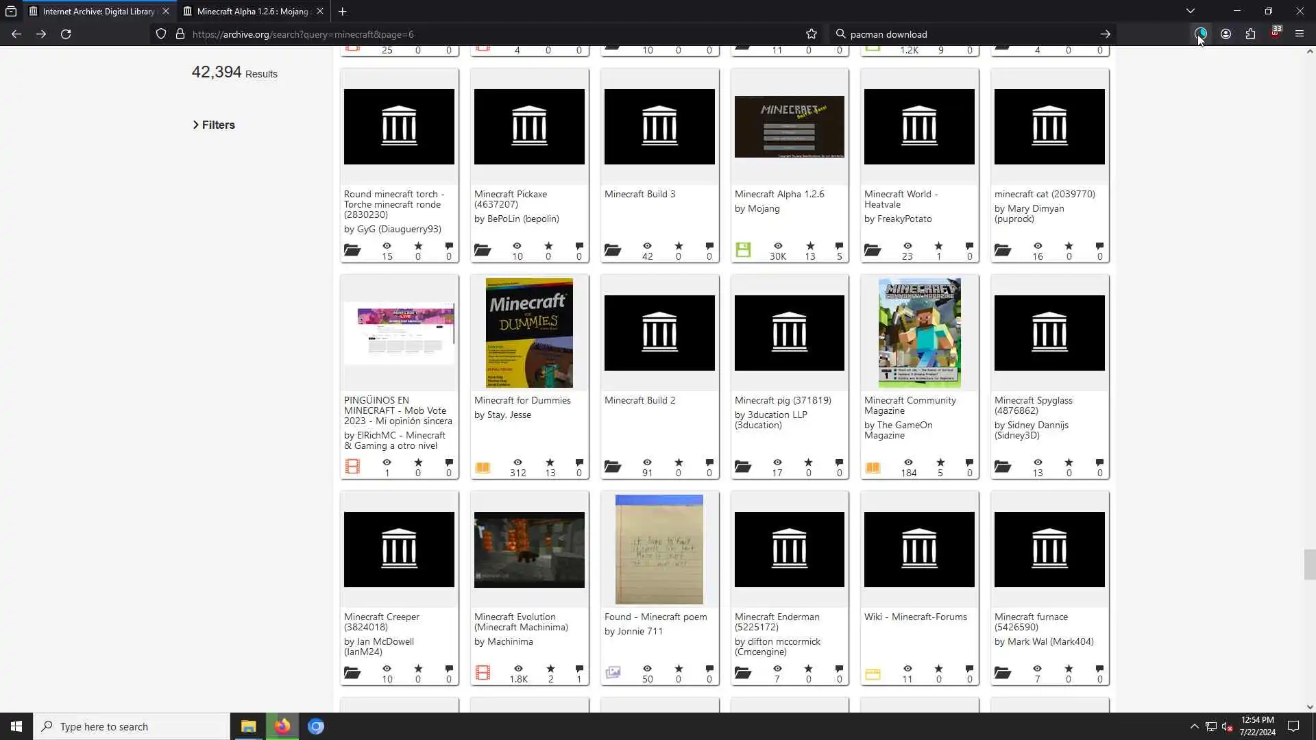The width and height of the screenshot is (1316, 740).
Task: Open the Firefox extensions puzzle icon
Action: coord(1250,34)
